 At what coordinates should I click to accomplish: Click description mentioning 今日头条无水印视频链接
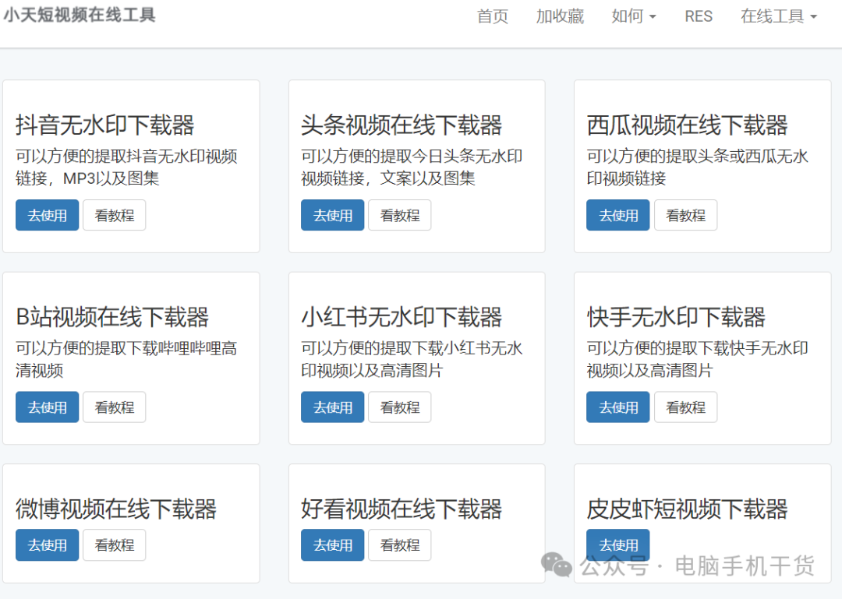(412, 167)
